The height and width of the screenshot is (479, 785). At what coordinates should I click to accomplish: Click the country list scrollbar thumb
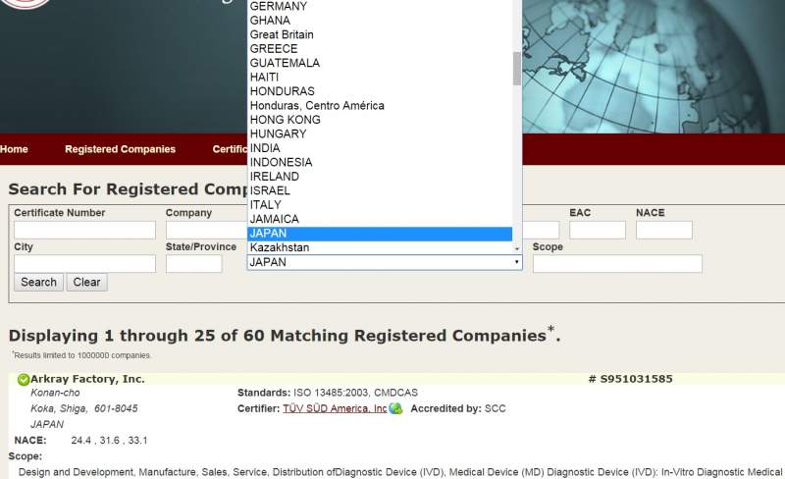517,69
